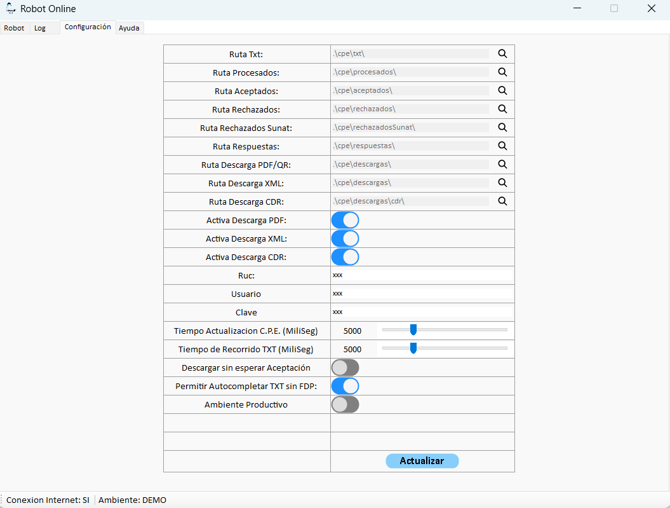Click into the Ruc input field
The image size is (670, 508).
[x=422, y=275]
